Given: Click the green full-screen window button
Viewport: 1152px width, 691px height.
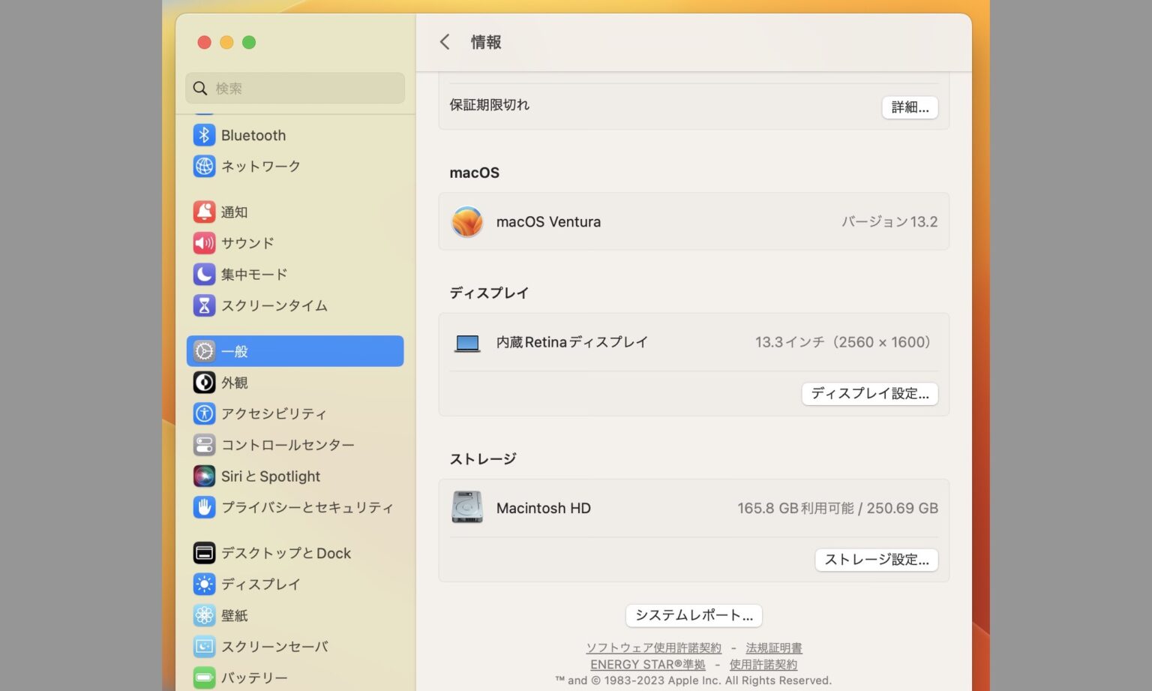Looking at the screenshot, I should pyautogui.click(x=249, y=42).
